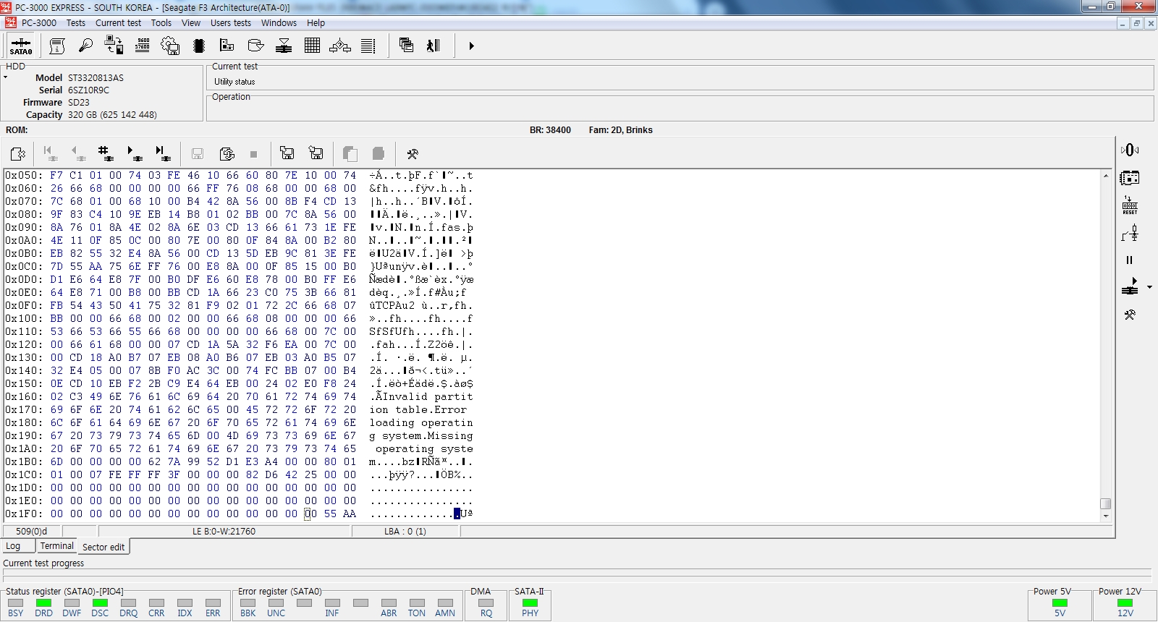Open the Current test menu
The height and width of the screenshot is (622, 1158).
tap(119, 22)
